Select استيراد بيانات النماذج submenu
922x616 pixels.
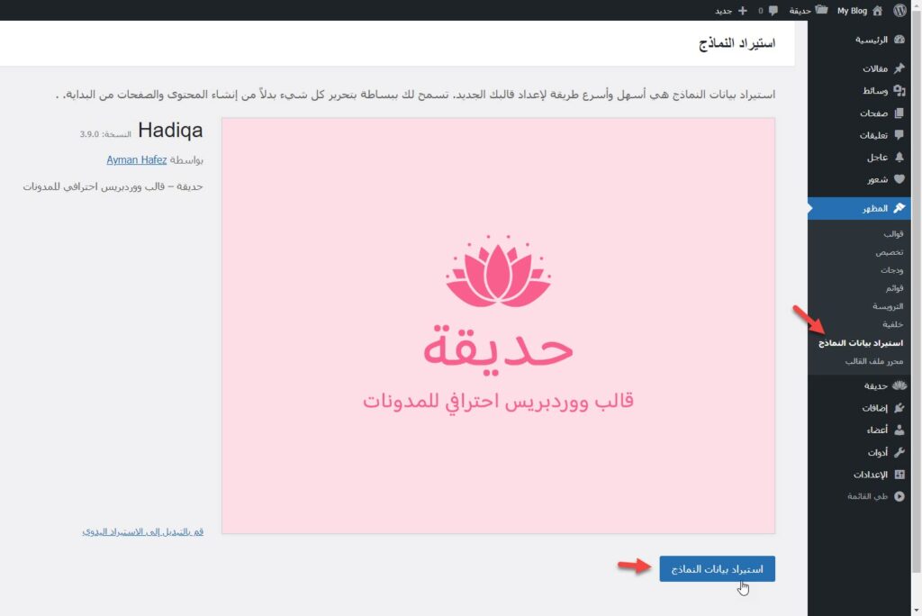(x=861, y=343)
